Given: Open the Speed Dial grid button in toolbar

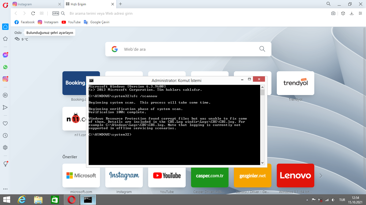Looking at the screenshot, I should 42,13.
